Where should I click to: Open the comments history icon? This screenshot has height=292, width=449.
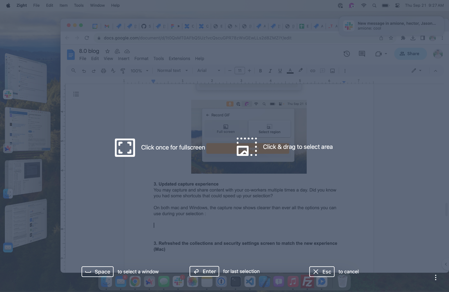click(x=362, y=54)
